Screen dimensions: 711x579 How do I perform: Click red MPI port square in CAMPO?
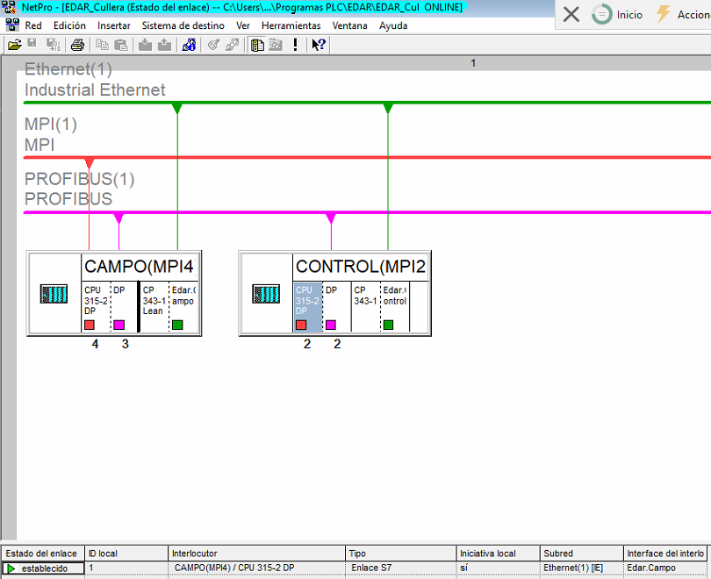click(90, 325)
